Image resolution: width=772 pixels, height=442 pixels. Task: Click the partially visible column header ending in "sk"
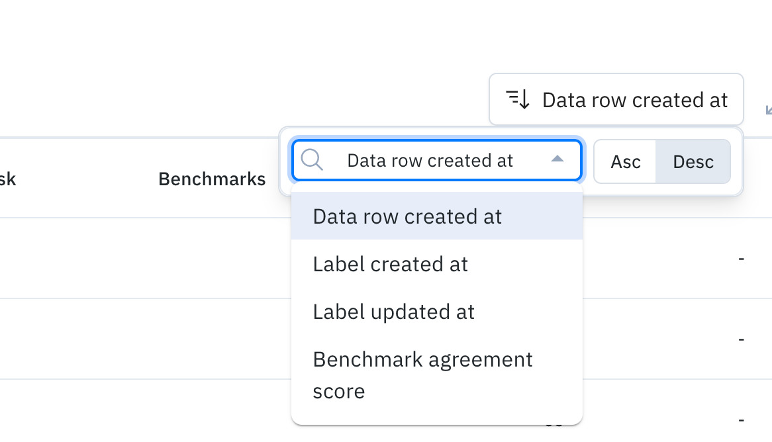[8, 179]
